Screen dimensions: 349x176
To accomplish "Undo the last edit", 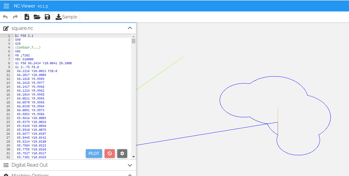I will (x=5, y=17).
